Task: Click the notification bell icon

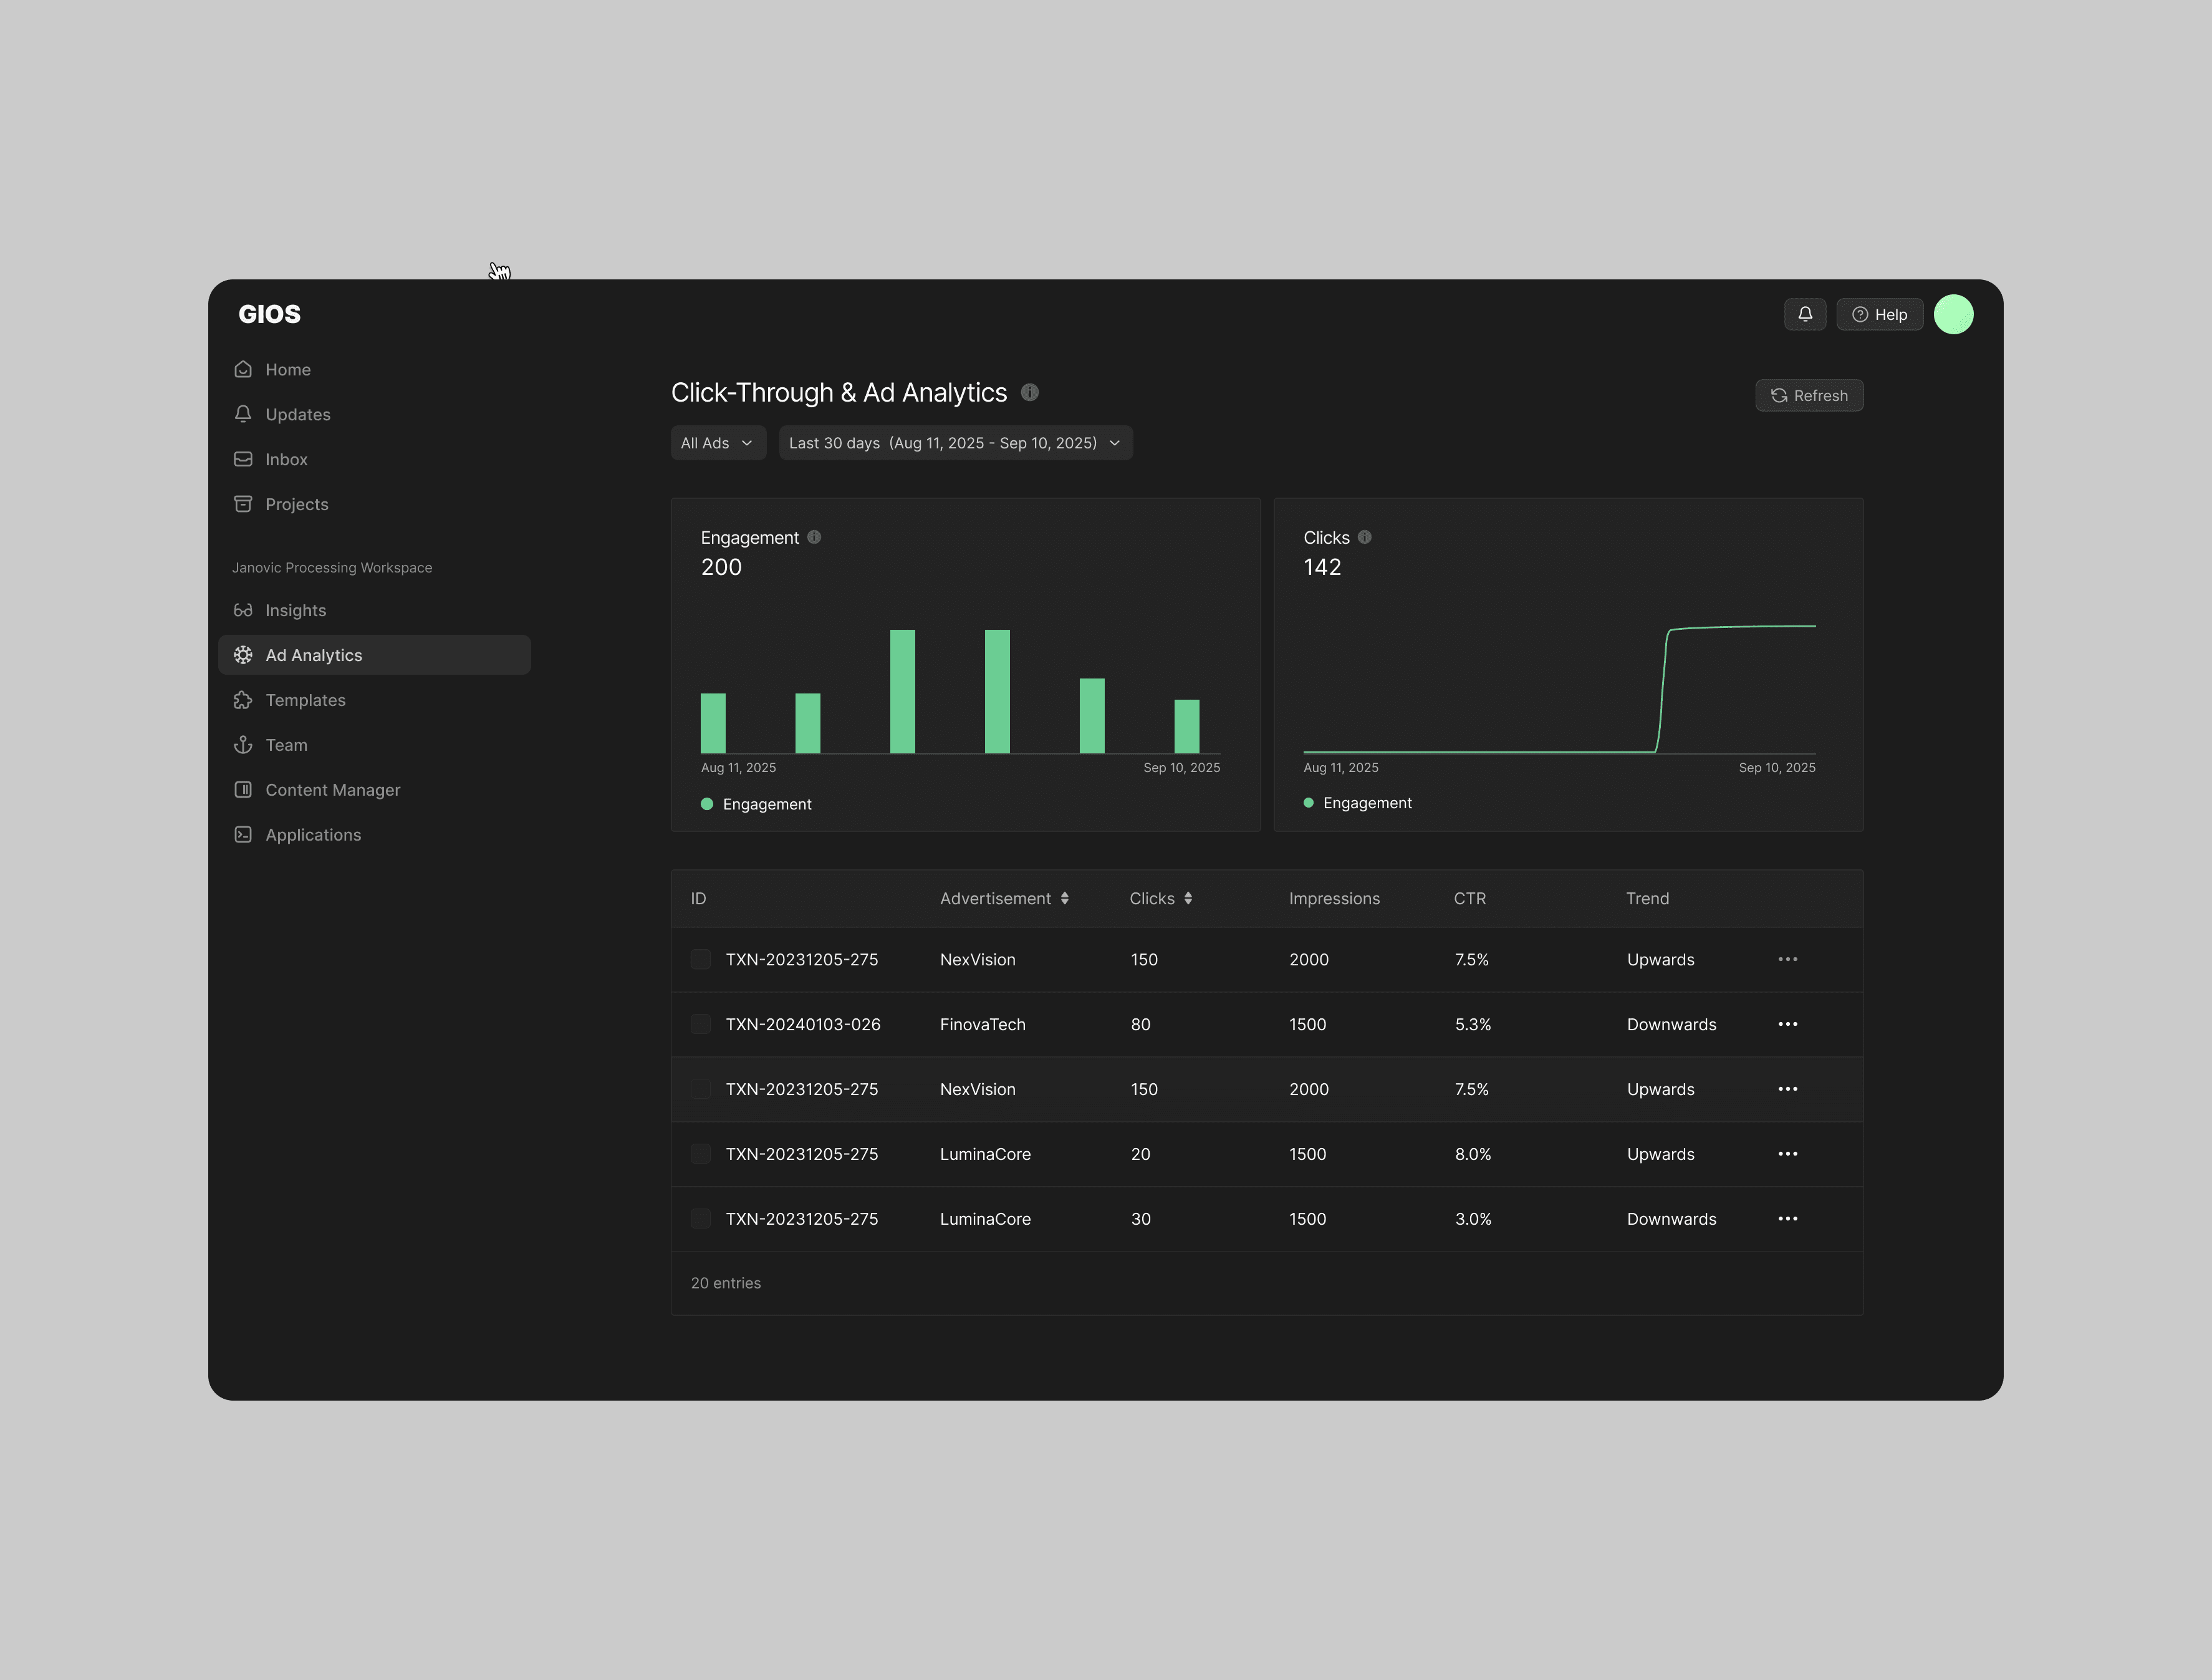Action: click(x=1804, y=314)
